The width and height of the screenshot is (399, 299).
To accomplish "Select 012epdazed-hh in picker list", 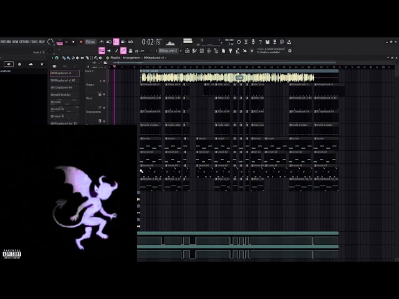I will (x=65, y=87).
